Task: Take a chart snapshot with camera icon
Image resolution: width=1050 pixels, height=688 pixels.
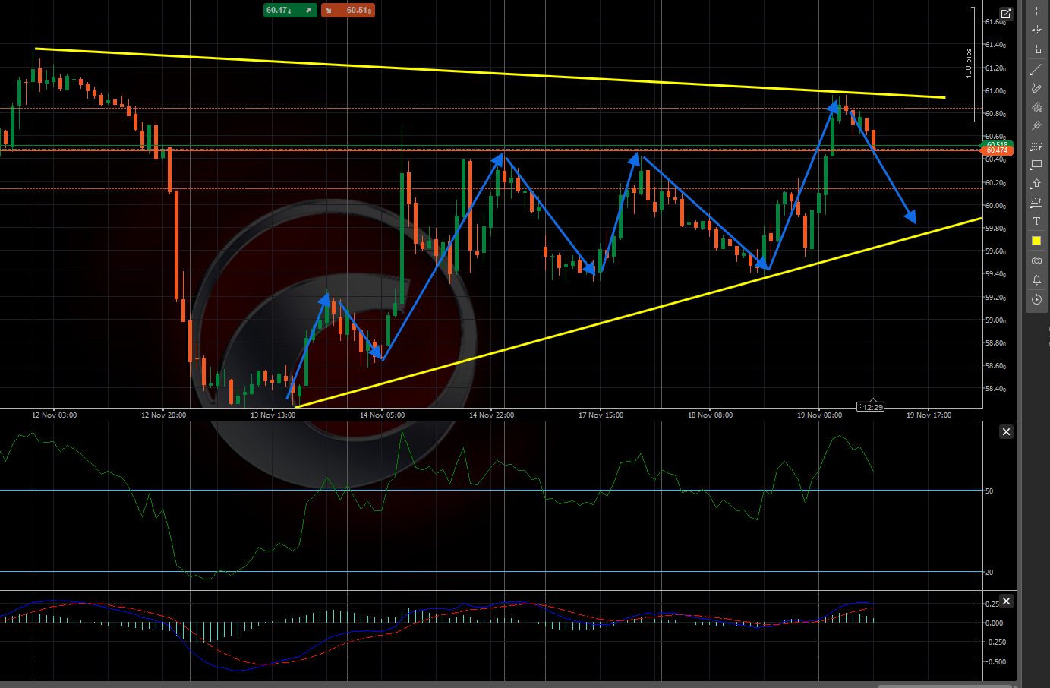Action: (1036, 260)
